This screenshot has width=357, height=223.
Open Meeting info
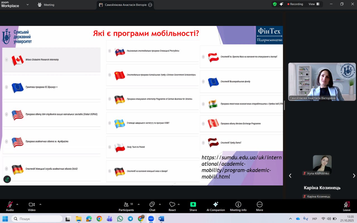[x=238, y=206]
